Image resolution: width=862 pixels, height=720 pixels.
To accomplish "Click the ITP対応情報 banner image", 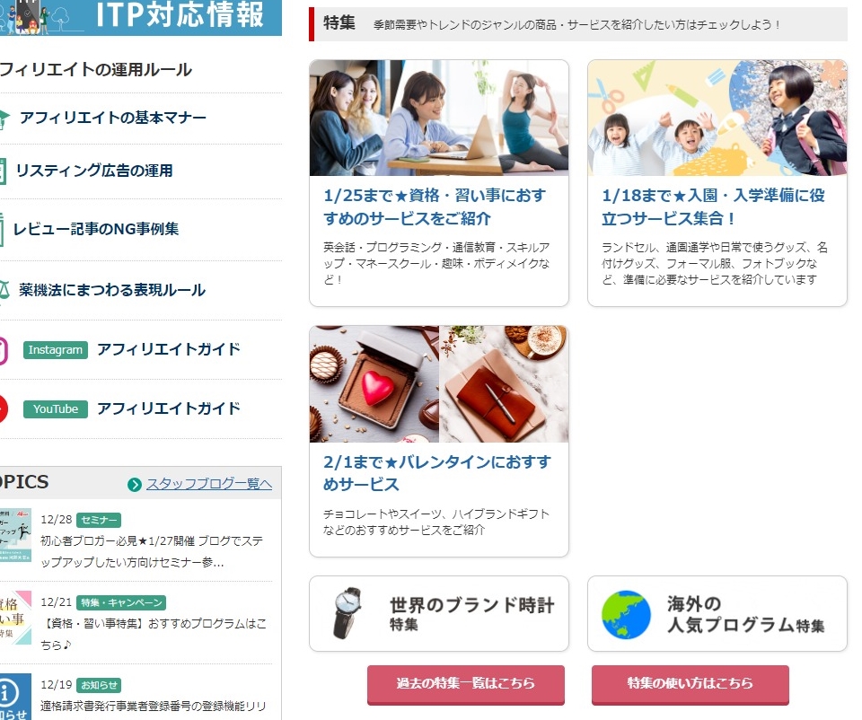I will (x=141, y=18).
